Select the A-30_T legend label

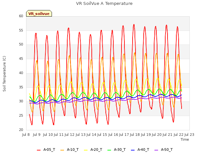coord(120,150)
